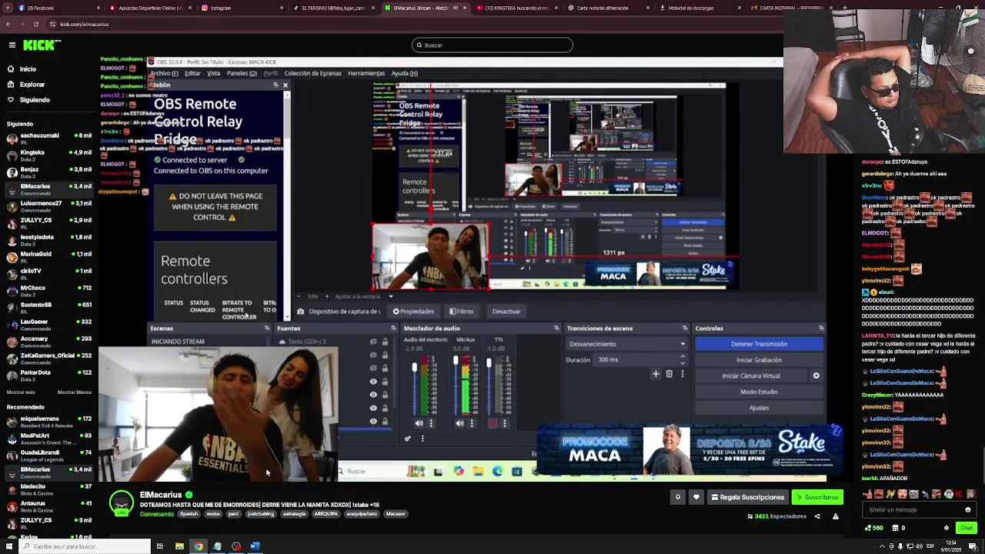
Task: Mute the Mic/Aux speaker icon
Action: coord(459,423)
